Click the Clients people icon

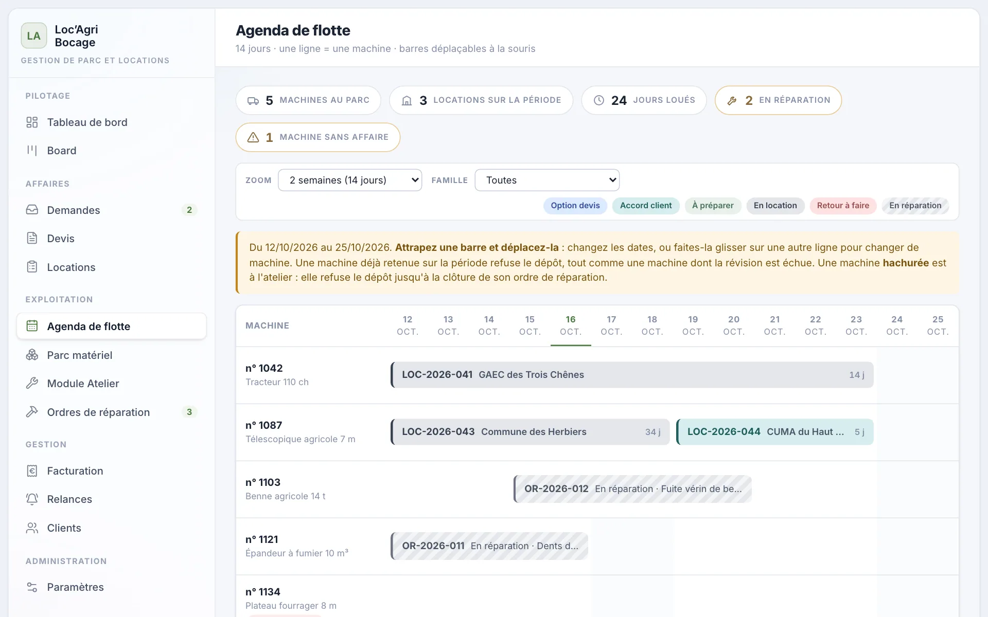click(x=32, y=528)
